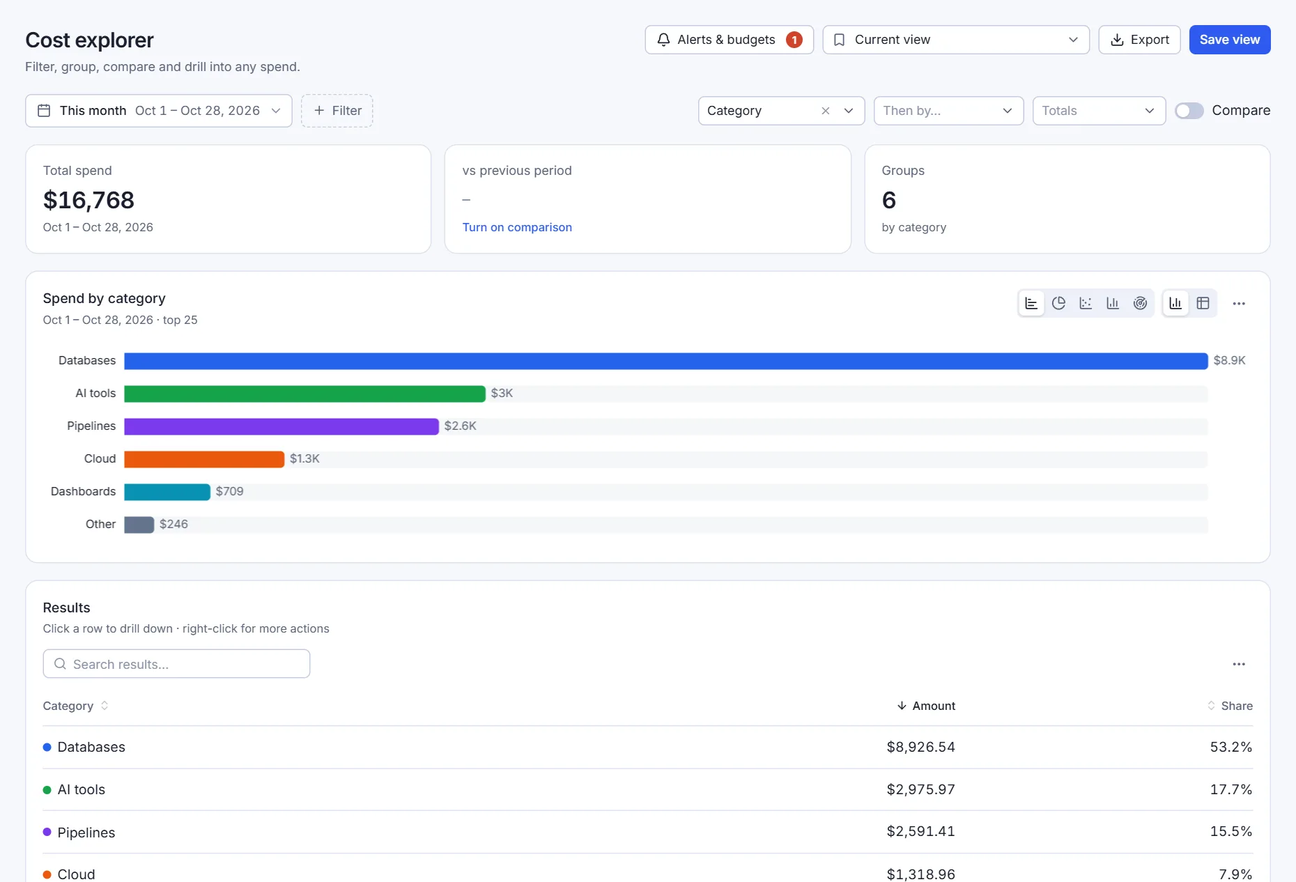
Task: Sort results by the Category column header
Action: (x=76, y=706)
